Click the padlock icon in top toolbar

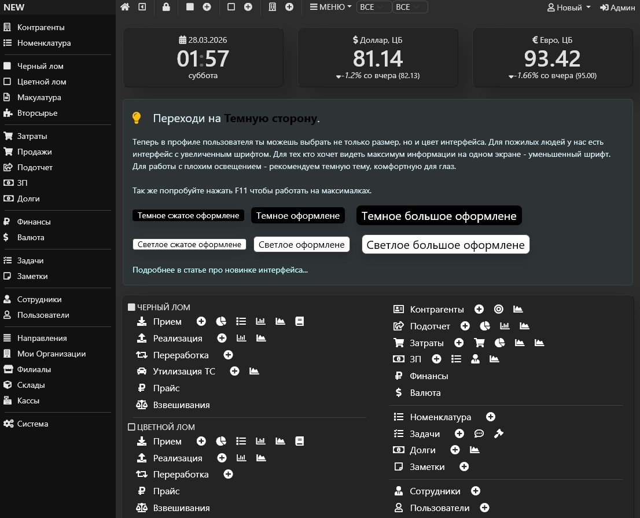pos(166,7)
